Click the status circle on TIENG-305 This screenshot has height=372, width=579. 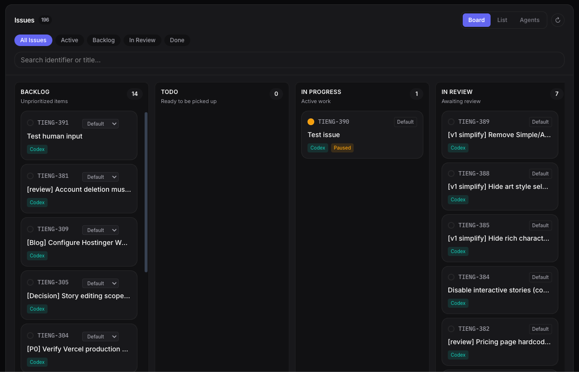(30, 282)
